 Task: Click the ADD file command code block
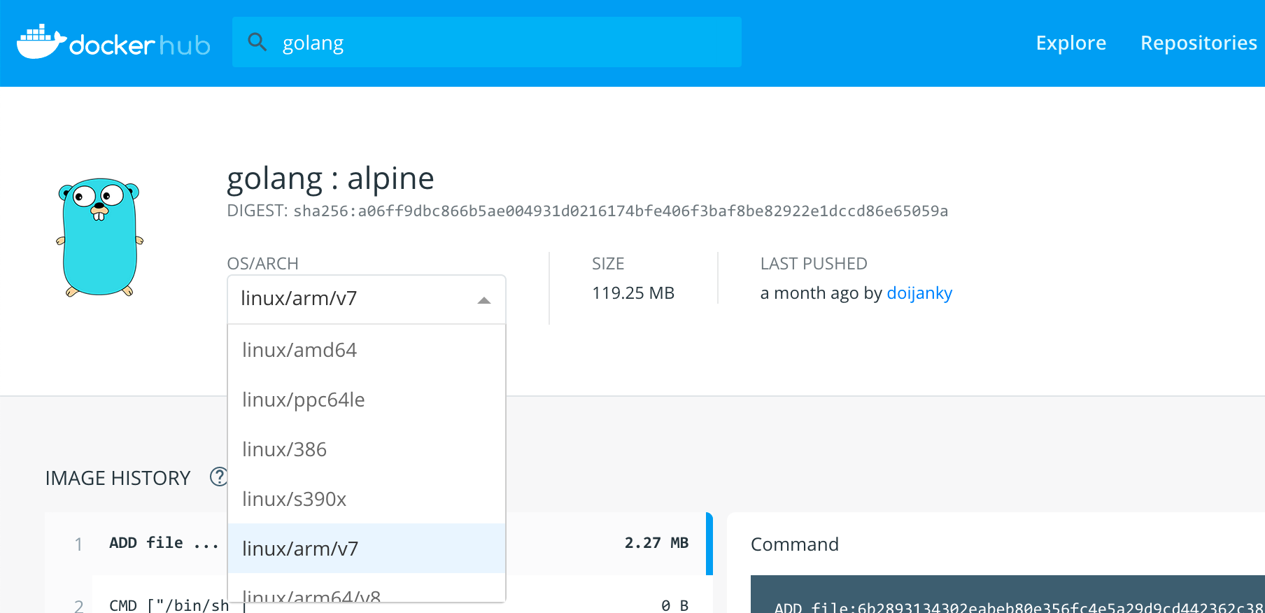pyautogui.click(x=1008, y=594)
